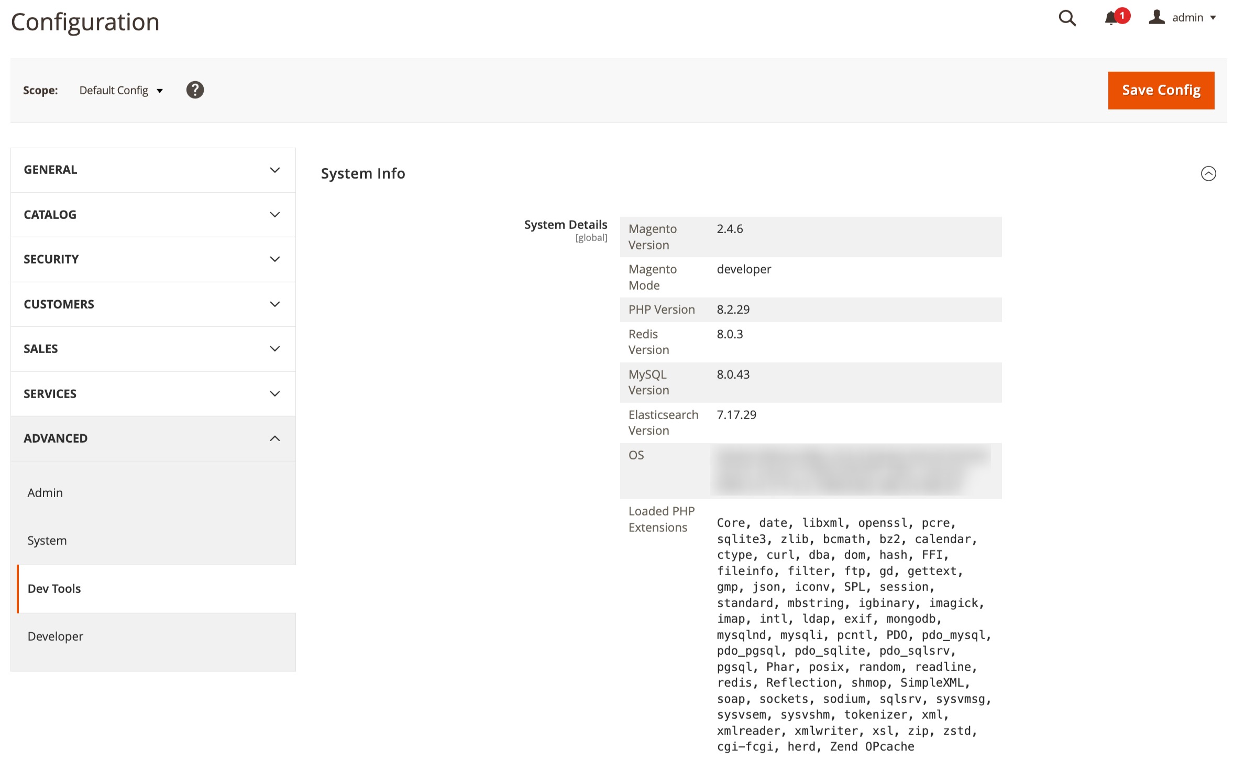This screenshot has width=1234, height=780.
Task: Expand the Catalog configuration section
Action: coord(152,215)
